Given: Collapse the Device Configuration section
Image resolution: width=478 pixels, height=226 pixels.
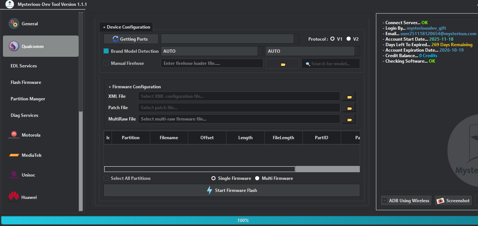Looking at the screenshot, I should tap(126, 27).
